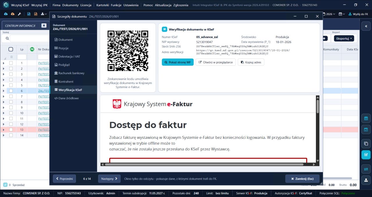Open the Zgłoszenia menu
This screenshot has width=372, height=197.
point(181,5)
